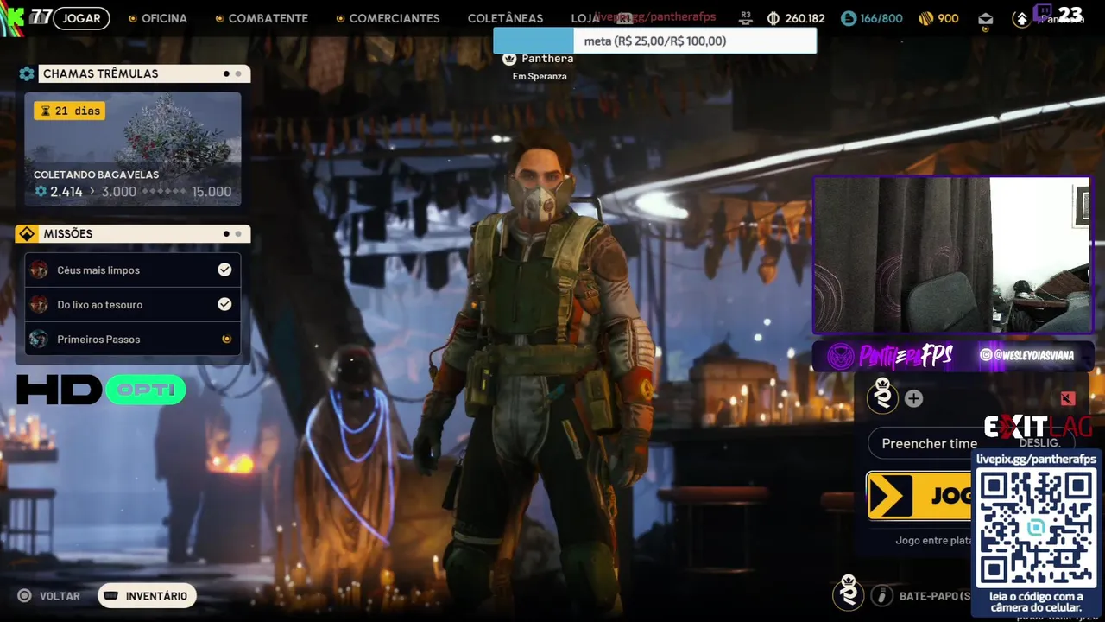Viewport: 1105px width, 622px height.
Task: Click the player level 77 indicator
Action: click(41, 16)
